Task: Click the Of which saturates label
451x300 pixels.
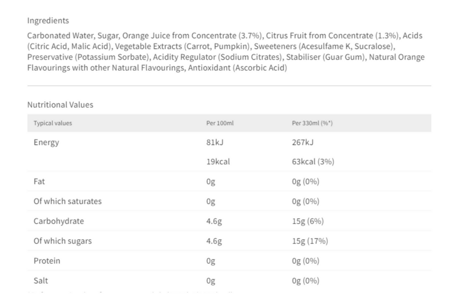Action: click(x=67, y=201)
